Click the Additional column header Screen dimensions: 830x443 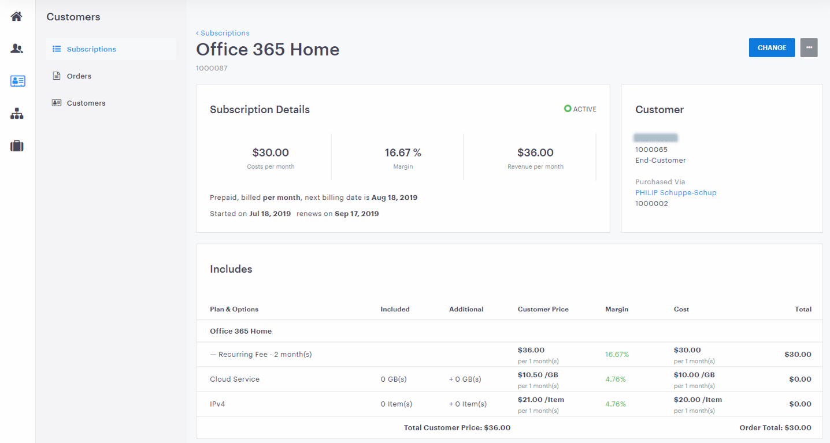pos(466,309)
